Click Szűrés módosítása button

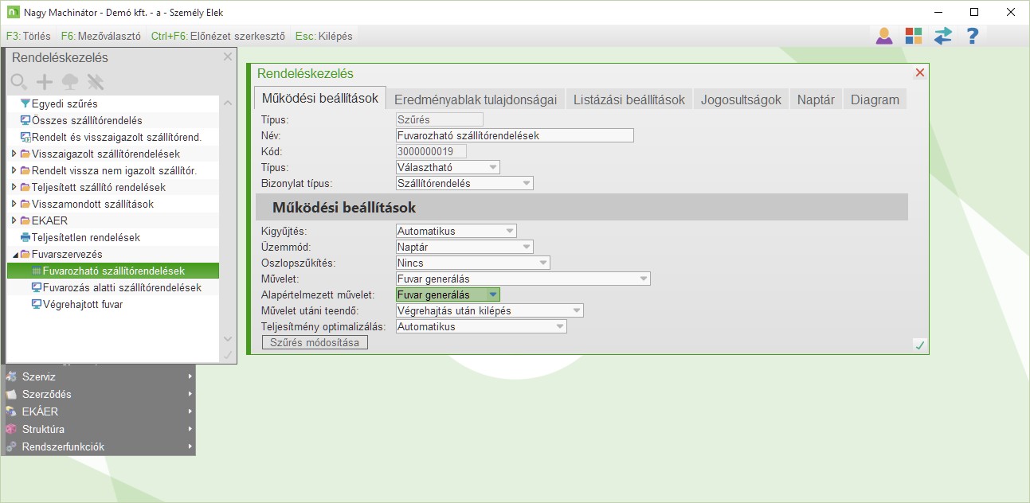coord(315,342)
